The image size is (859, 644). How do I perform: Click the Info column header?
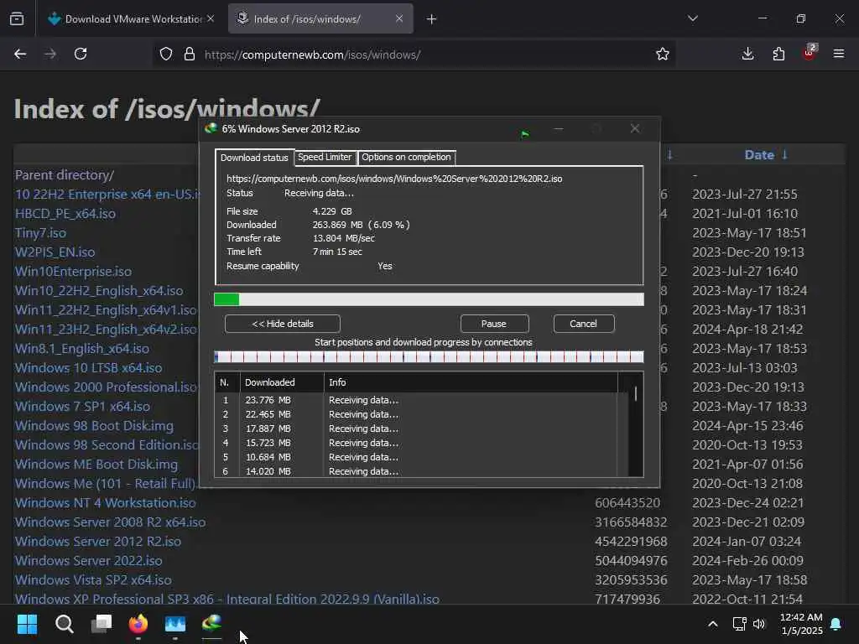pos(471,382)
